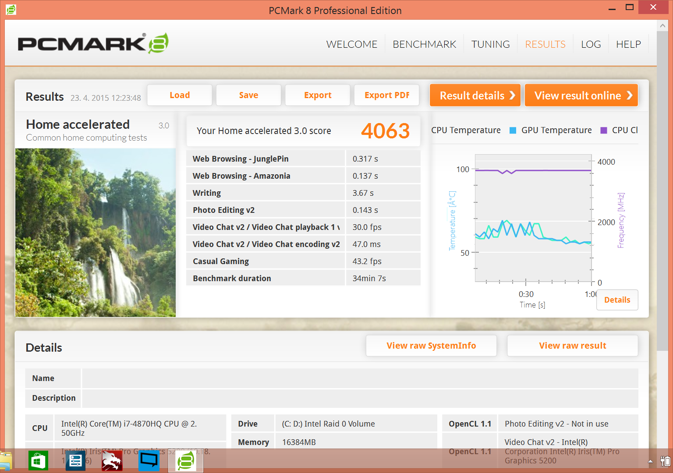Click Video Chat encoding v2 row
The width and height of the screenshot is (673, 473).
(303, 244)
